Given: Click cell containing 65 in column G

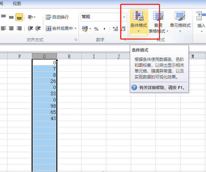Looking at the screenshot, I should 44,112.
